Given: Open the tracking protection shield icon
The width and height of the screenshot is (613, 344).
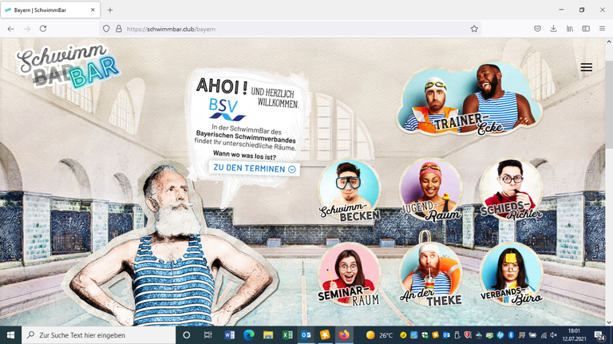Looking at the screenshot, I should (x=106, y=29).
